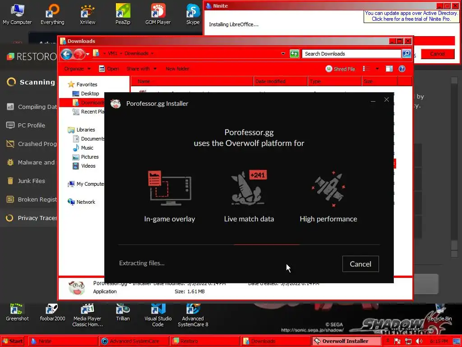Open the Recycle Bin
The width and height of the screenshot is (462, 347).
(x=439, y=313)
